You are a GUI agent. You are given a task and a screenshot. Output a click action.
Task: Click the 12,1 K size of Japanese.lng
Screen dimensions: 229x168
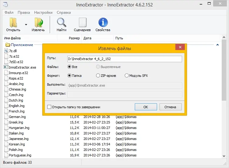74,139
